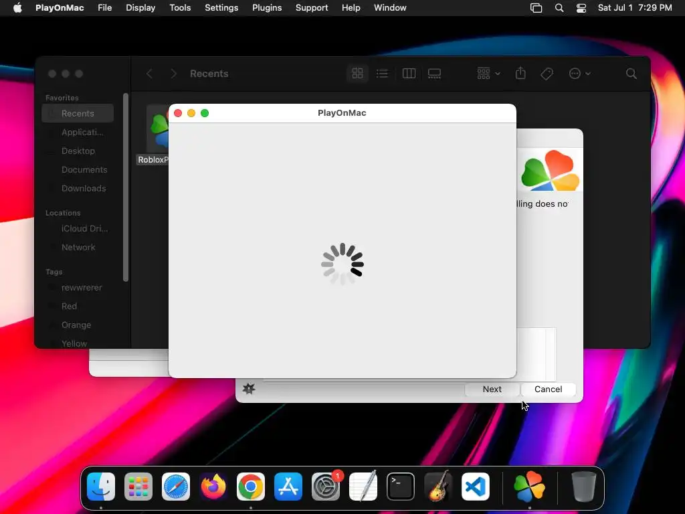Click the Finder sidebar scrollbar

(x=126, y=187)
